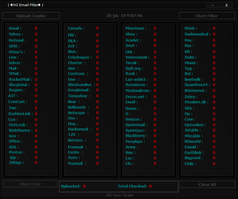Click the NSA label
The width and height of the screenshot is (238, 199).
73,52
